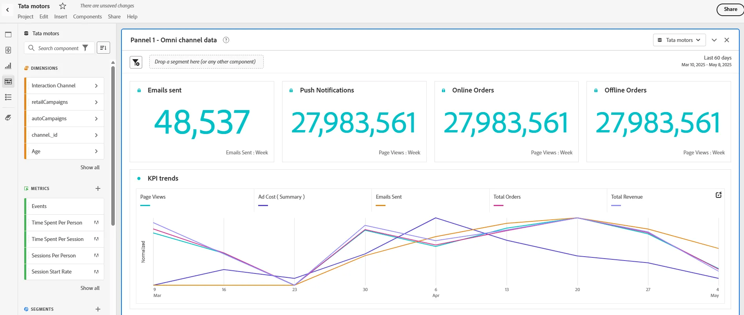Image resolution: width=744 pixels, height=315 pixels.
Task: Select the Components icon in left rail
Action: 8,81
